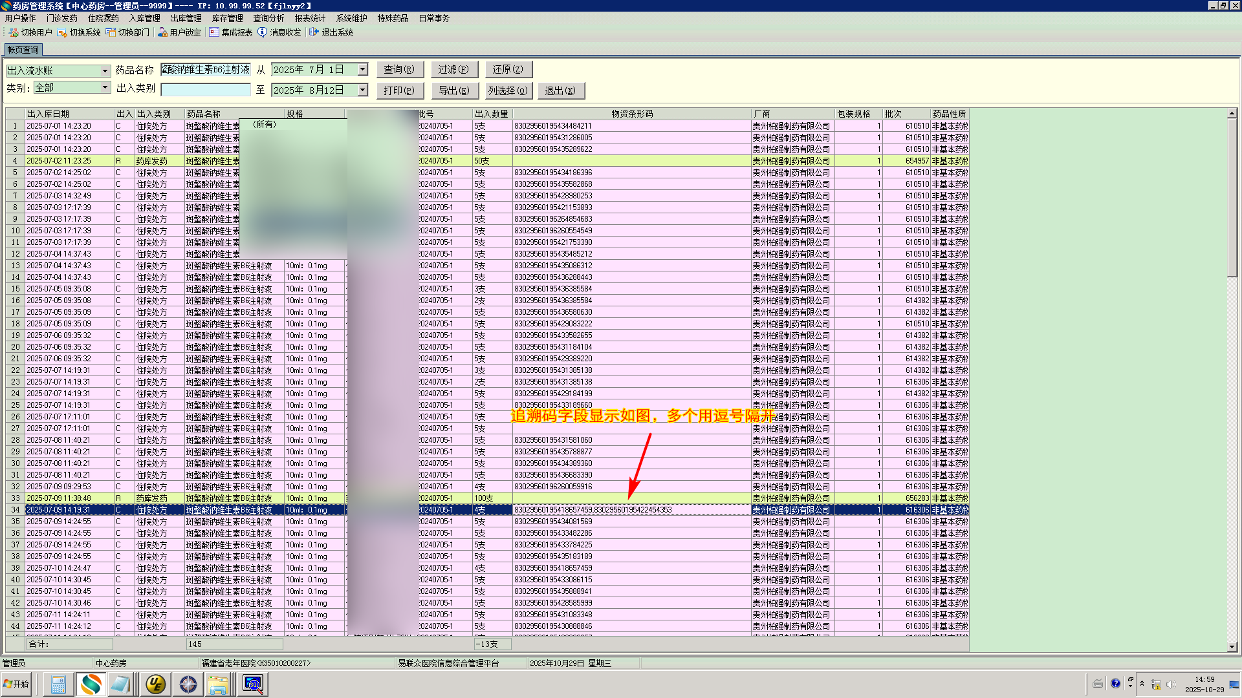Screen dimensions: 1242x698
Task: Open the calculator taskbar icon
Action: point(58,684)
